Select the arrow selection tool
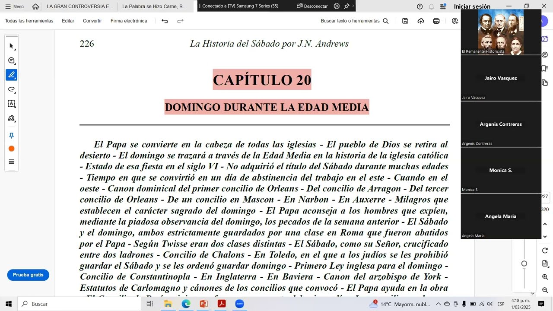The image size is (553, 311). coord(12,46)
